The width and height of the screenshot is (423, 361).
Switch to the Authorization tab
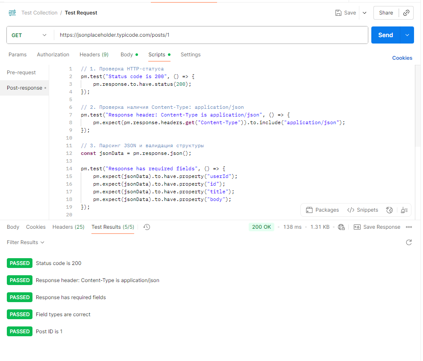pyautogui.click(x=53, y=55)
